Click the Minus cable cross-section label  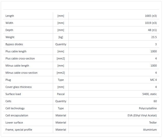pyautogui.click(x=21, y=73)
